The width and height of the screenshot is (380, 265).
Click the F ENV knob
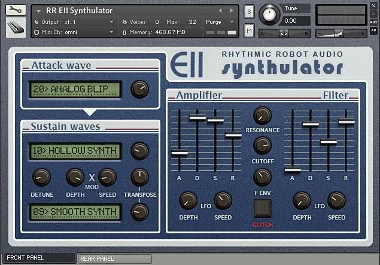coord(262,177)
